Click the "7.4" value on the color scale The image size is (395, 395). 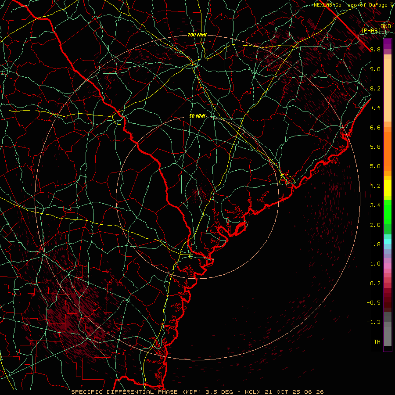(375, 108)
